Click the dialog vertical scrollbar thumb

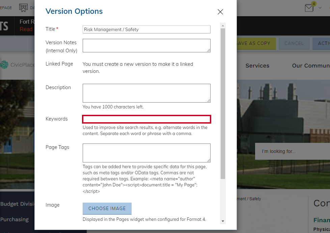coord(223,104)
